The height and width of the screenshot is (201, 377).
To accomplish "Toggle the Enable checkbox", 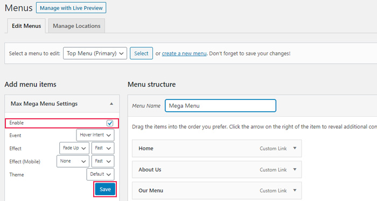I will pos(110,123).
